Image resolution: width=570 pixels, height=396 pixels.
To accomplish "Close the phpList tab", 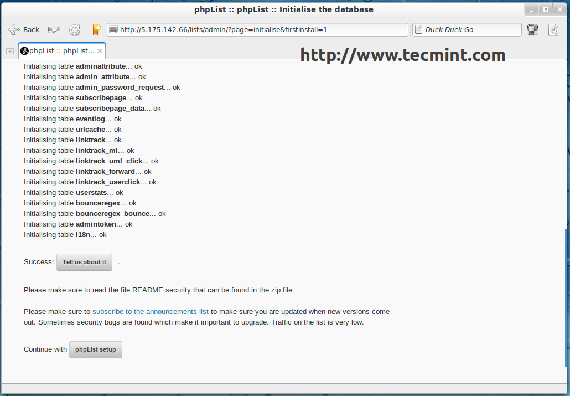I will [x=99, y=51].
